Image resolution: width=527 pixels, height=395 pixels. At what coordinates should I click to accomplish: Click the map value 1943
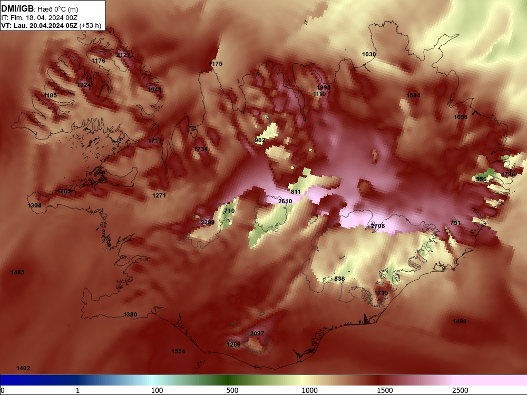[x=154, y=90]
